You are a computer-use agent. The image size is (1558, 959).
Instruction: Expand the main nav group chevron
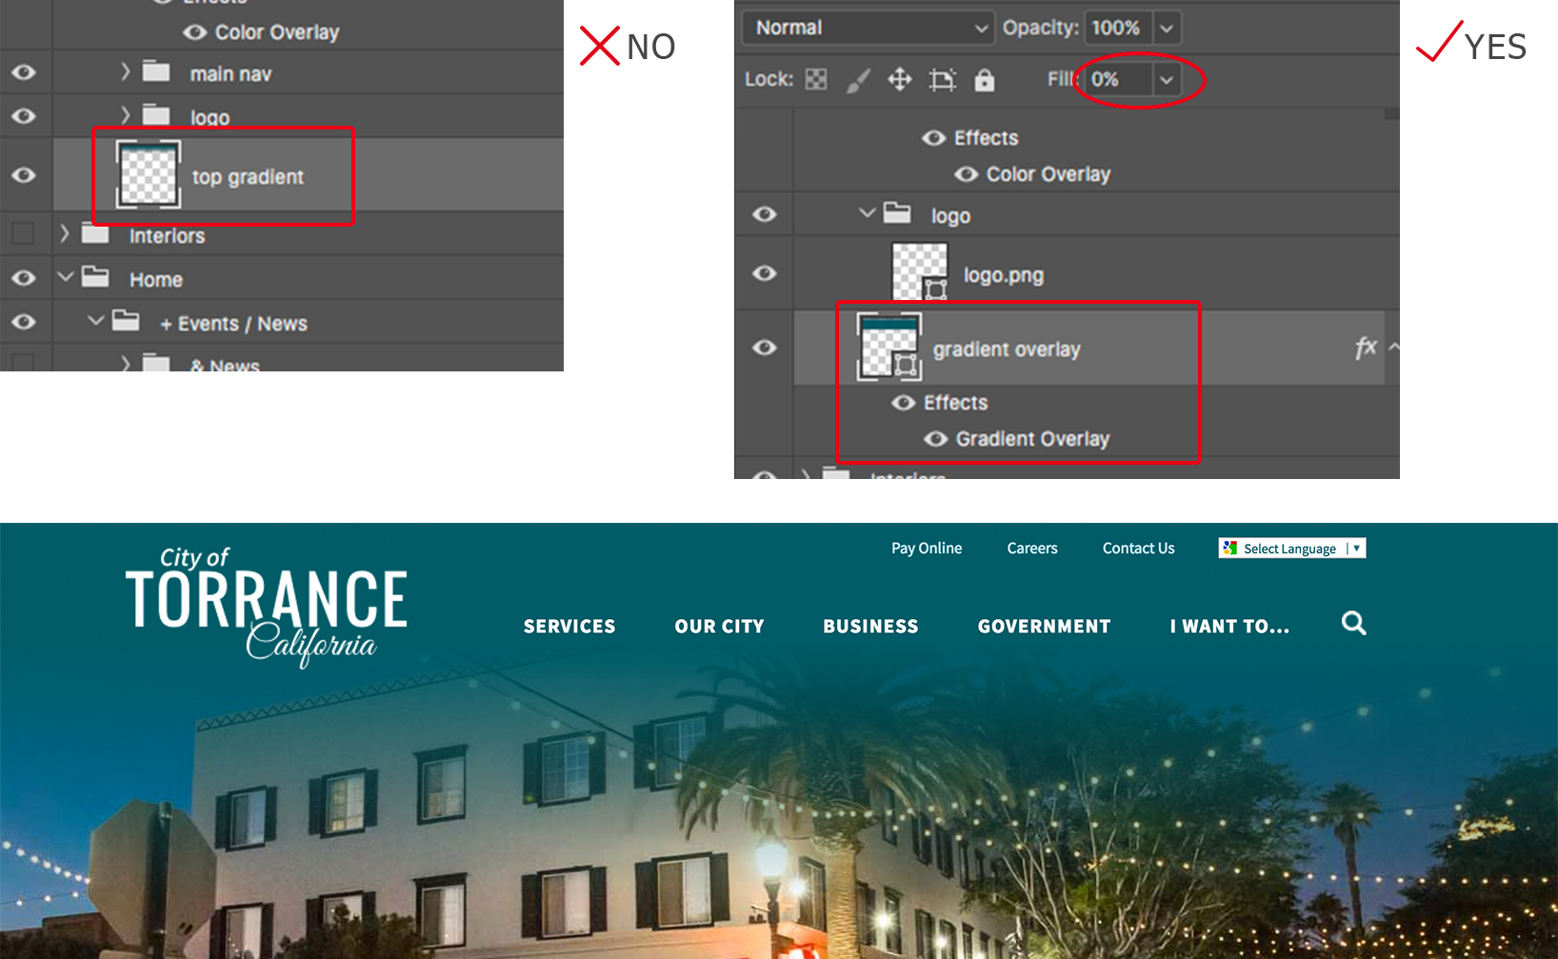pos(125,71)
